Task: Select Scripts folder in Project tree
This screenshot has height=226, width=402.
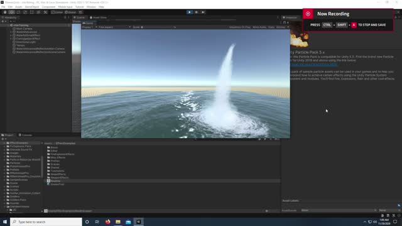Action: click(x=14, y=190)
